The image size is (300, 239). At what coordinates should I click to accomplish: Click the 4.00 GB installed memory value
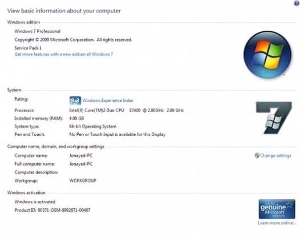click(x=76, y=118)
